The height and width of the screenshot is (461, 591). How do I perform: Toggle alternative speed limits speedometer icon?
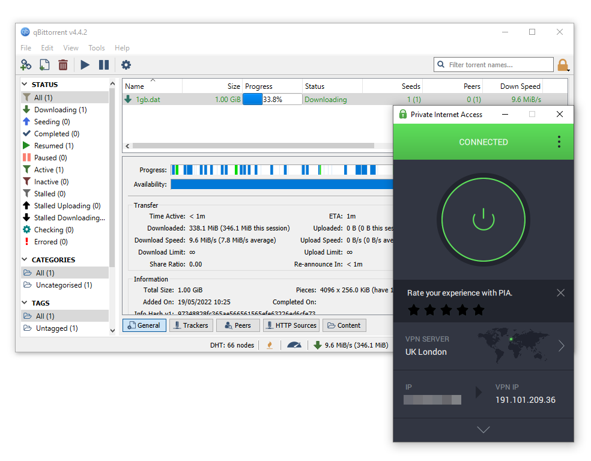(294, 345)
